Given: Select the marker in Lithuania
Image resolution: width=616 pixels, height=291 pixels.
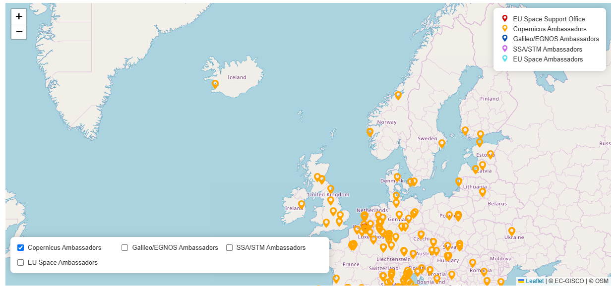Looking at the screenshot, I should [x=483, y=192].
